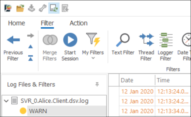Click the gray next filter arrow
Screen dimensions: 191x117
tap(31, 36)
